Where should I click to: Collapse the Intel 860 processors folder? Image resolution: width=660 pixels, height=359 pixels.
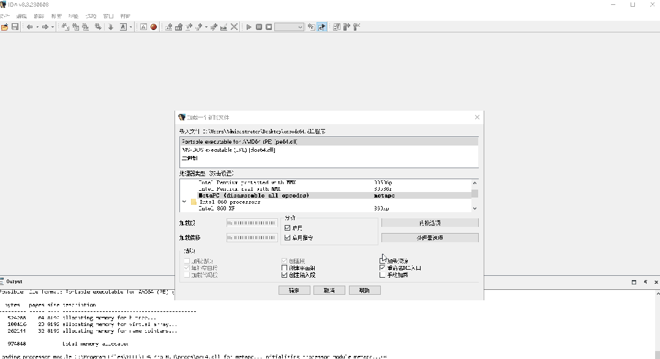click(x=184, y=202)
